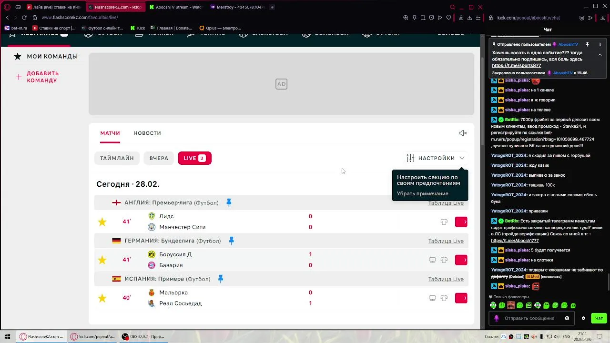Open Таблица Live for Spain Primera
This screenshot has width=610, height=343.
pyautogui.click(x=446, y=279)
